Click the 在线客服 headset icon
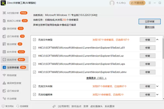This screenshot has width=164, height=109. click(x=18, y=106)
